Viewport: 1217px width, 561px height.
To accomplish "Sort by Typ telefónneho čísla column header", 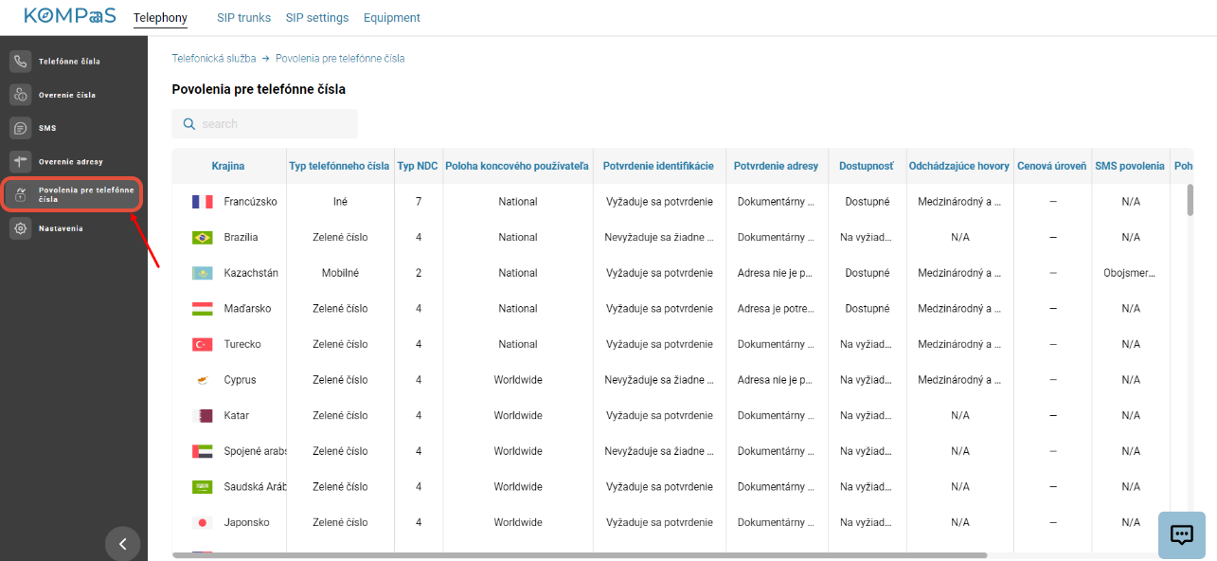I will [x=339, y=166].
